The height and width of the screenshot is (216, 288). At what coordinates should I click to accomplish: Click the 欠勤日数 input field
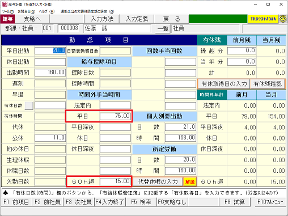[x=50, y=181]
